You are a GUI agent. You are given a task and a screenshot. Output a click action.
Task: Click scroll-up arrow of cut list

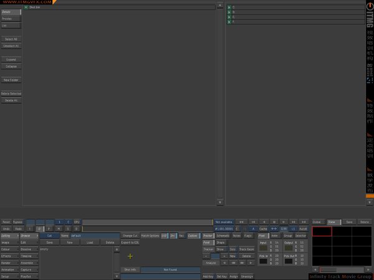[x=117, y=250]
